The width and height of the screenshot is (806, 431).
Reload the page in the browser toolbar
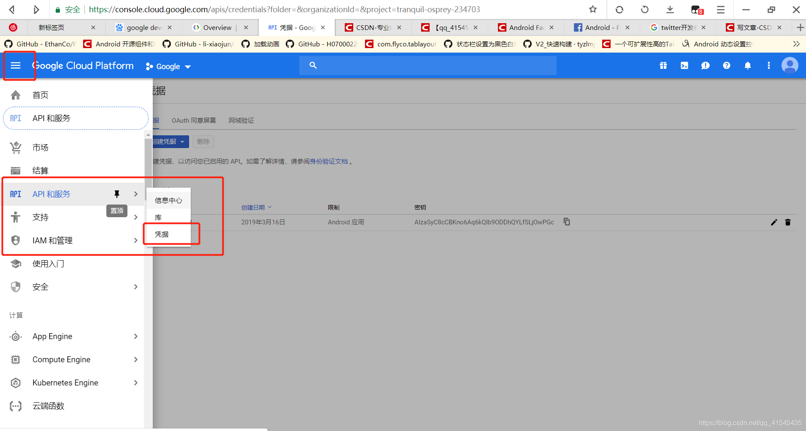pyautogui.click(x=619, y=9)
